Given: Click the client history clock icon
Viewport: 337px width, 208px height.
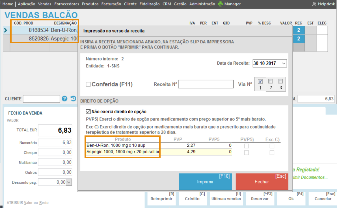Looking at the screenshot, I should (73, 99).
